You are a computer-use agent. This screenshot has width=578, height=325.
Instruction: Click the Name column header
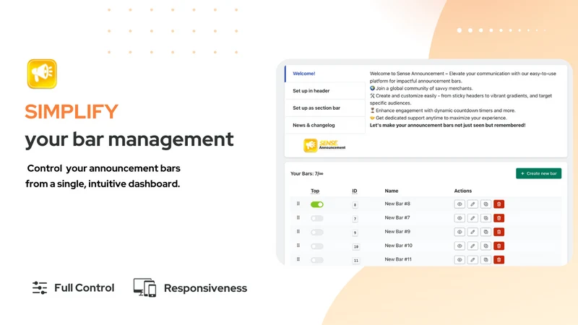(392, 191)
